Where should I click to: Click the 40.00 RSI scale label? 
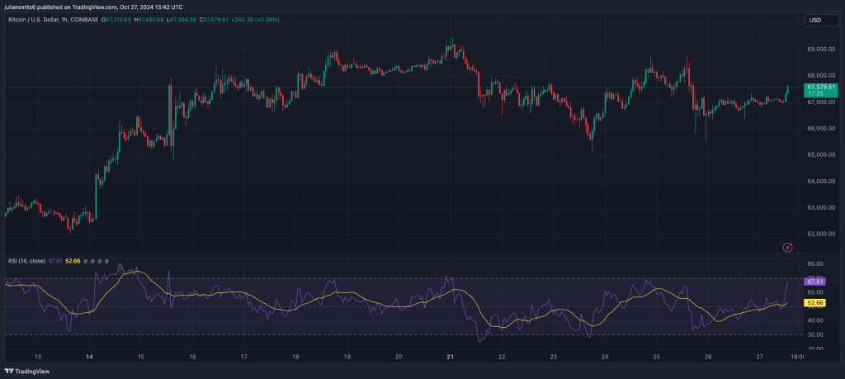[814, 320]
